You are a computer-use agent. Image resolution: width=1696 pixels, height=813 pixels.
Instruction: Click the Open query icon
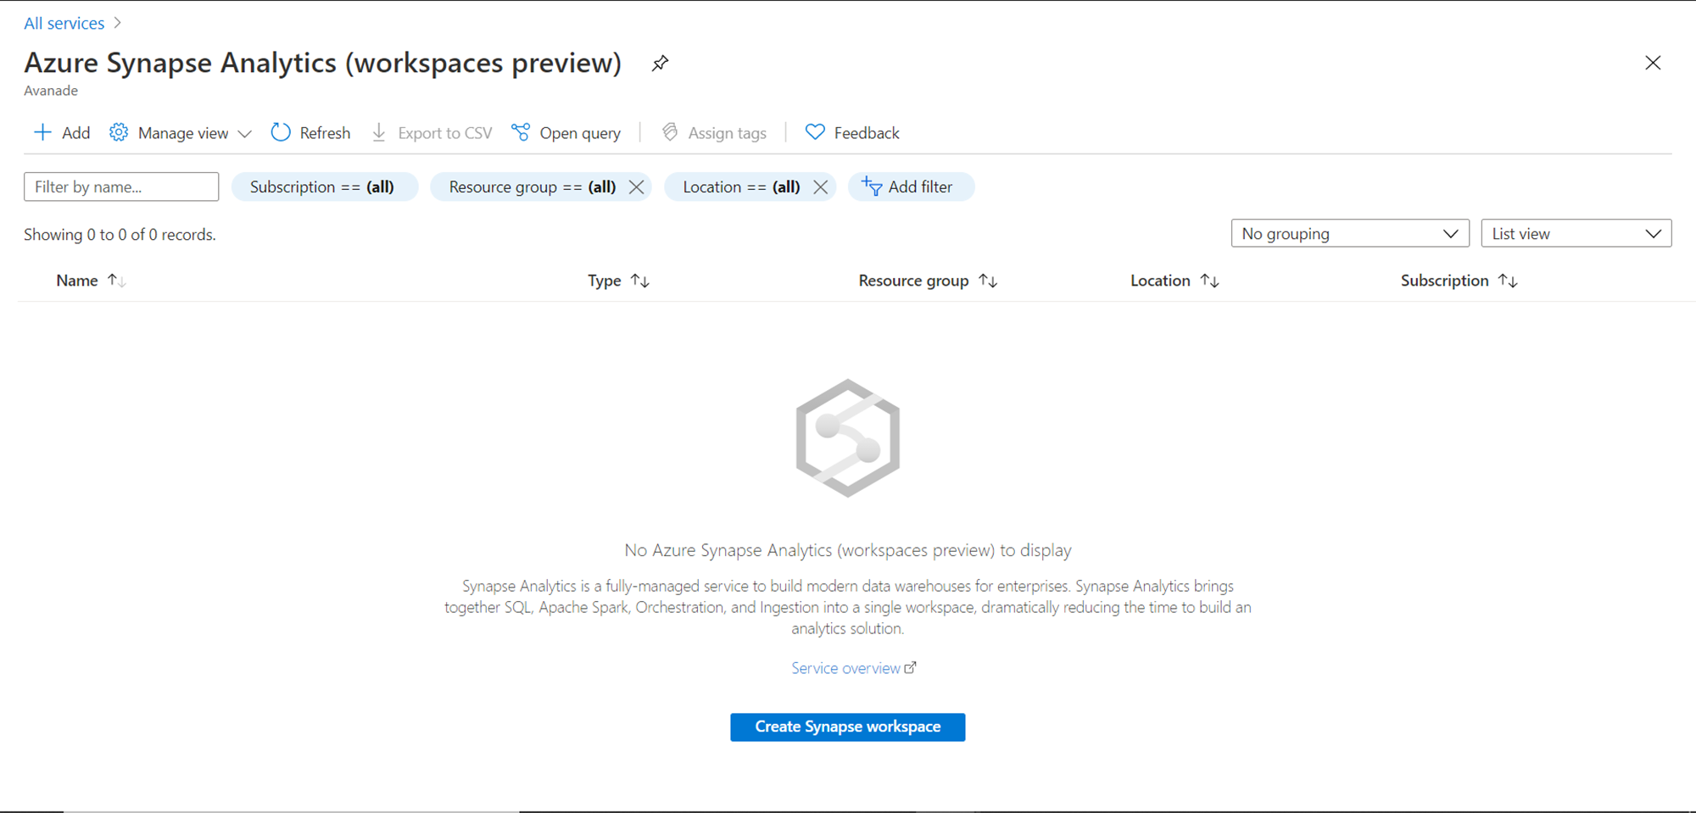521,132
